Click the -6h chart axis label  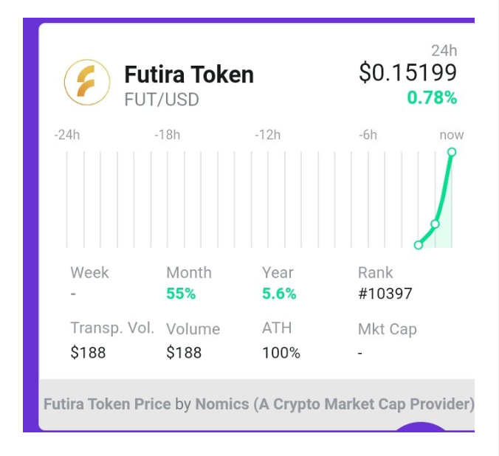click(x=368, y=135)
